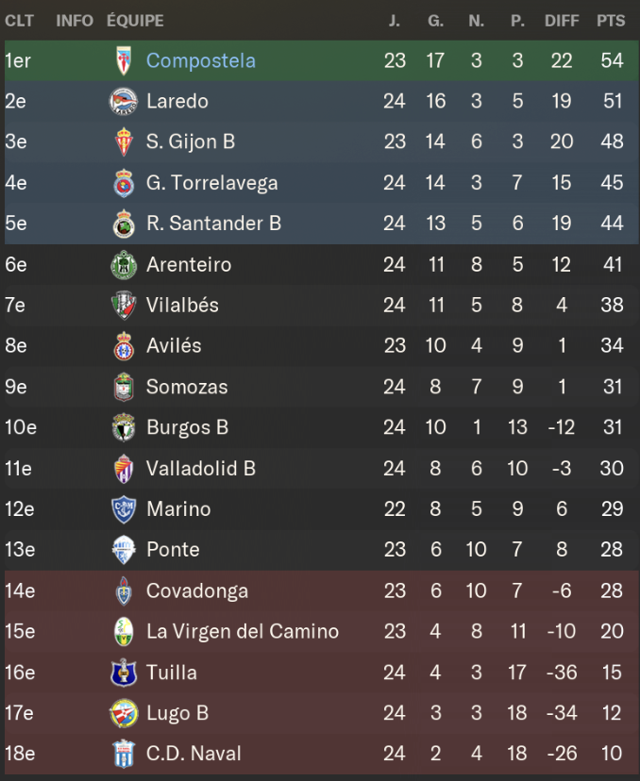Click the Burgos B badge icon
Image resolution: width=640 pixels, height=781 pixels.
(124, 427)
